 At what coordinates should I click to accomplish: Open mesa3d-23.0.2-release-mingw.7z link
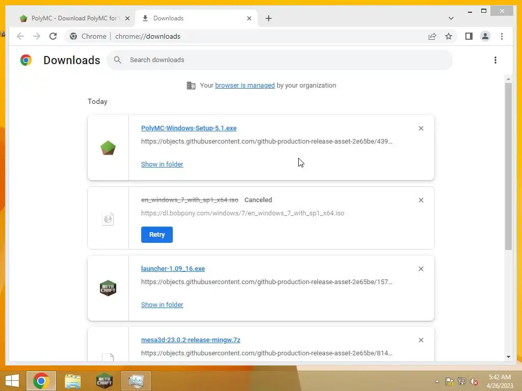tap(191, 340)
